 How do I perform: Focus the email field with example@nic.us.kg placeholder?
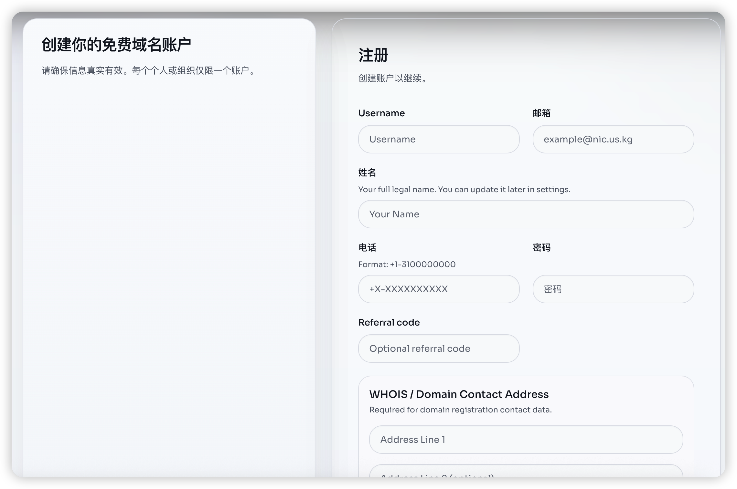click(x=613, y=139)
